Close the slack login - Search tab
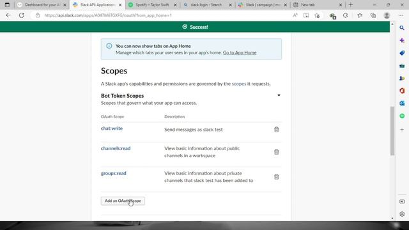This screenshot has width=409, height=230. 230,5
